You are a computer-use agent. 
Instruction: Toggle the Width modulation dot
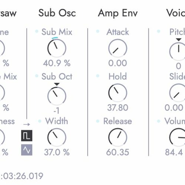[x=40, y=121]
